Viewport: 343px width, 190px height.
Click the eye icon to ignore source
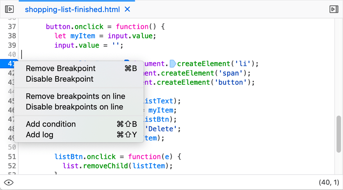click(9, 182)
